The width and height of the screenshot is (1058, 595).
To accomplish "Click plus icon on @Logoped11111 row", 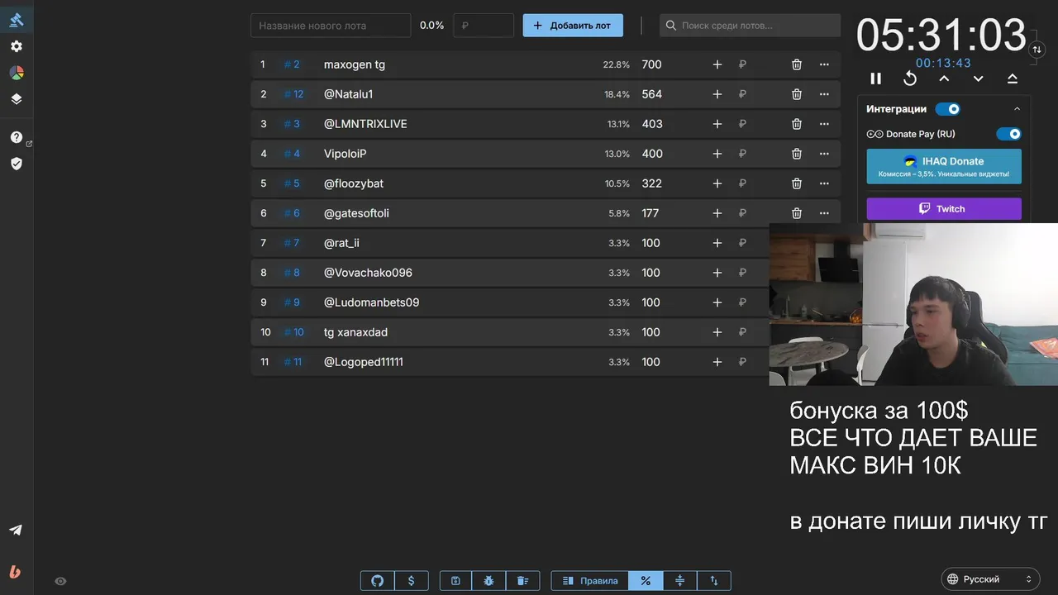I will 717,362.
